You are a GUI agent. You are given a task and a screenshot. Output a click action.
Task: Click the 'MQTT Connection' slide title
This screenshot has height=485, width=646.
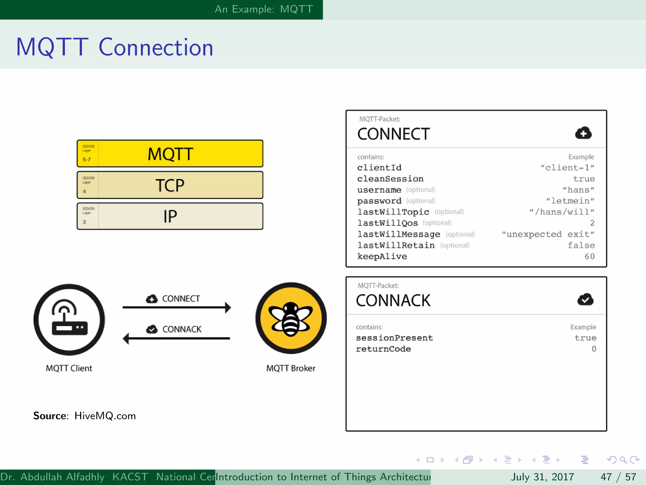(x=115, y=47)
